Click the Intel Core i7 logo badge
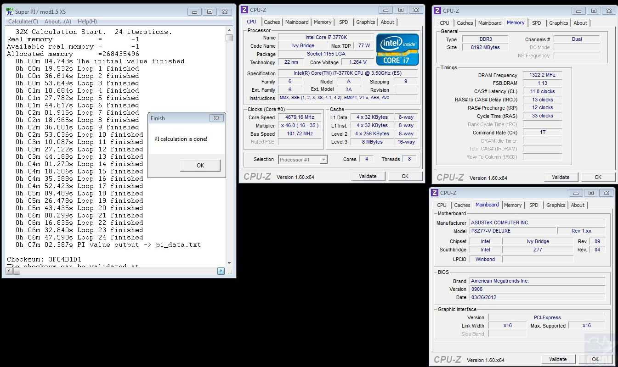The height and width of the screenshot is (367, 618). (398, 50)
